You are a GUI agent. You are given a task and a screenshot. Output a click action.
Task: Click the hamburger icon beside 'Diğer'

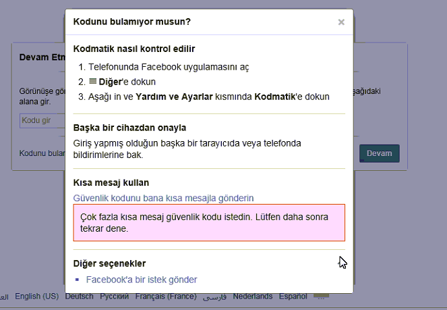(x=92, y=81)
